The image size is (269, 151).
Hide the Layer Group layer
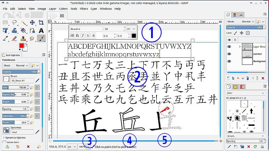point(229,47)
